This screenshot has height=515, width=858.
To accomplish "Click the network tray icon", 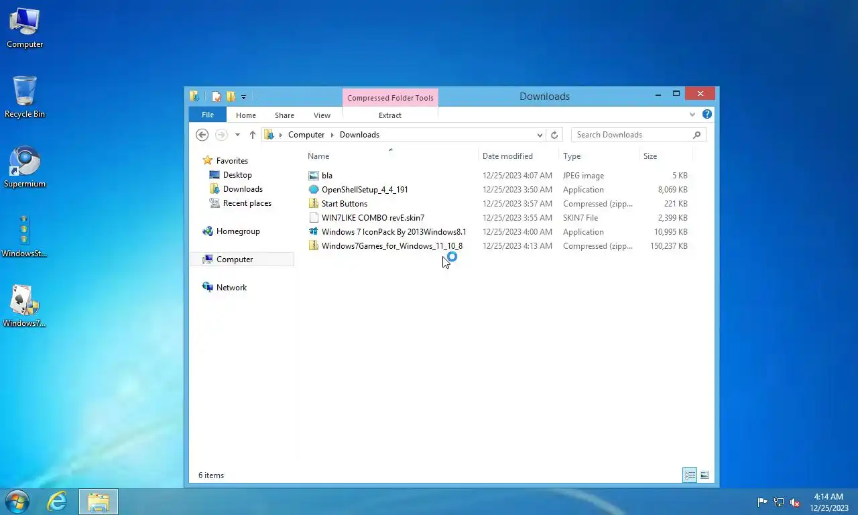I will click(779, 502).
